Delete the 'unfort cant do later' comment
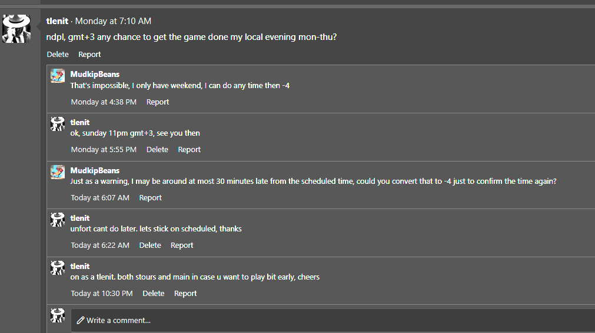595x333 pixels. 150,245
